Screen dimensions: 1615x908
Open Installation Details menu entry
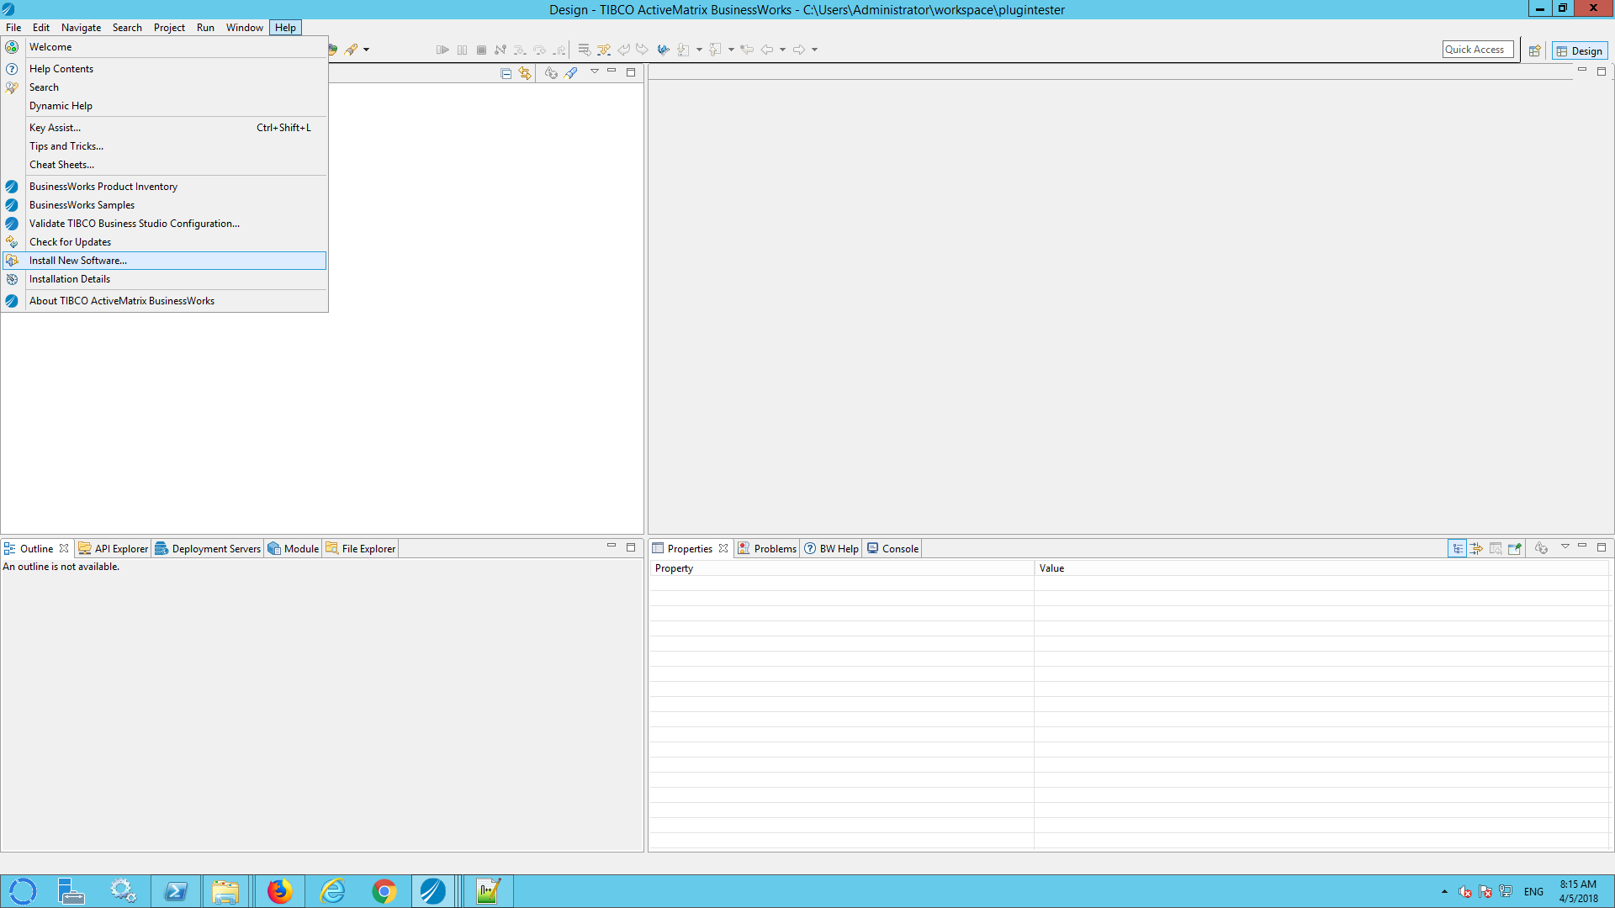click(165, 279)
